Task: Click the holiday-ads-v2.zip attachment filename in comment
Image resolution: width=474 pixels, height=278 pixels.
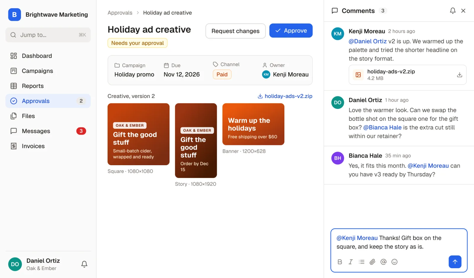Action: [x=391, y=72]
